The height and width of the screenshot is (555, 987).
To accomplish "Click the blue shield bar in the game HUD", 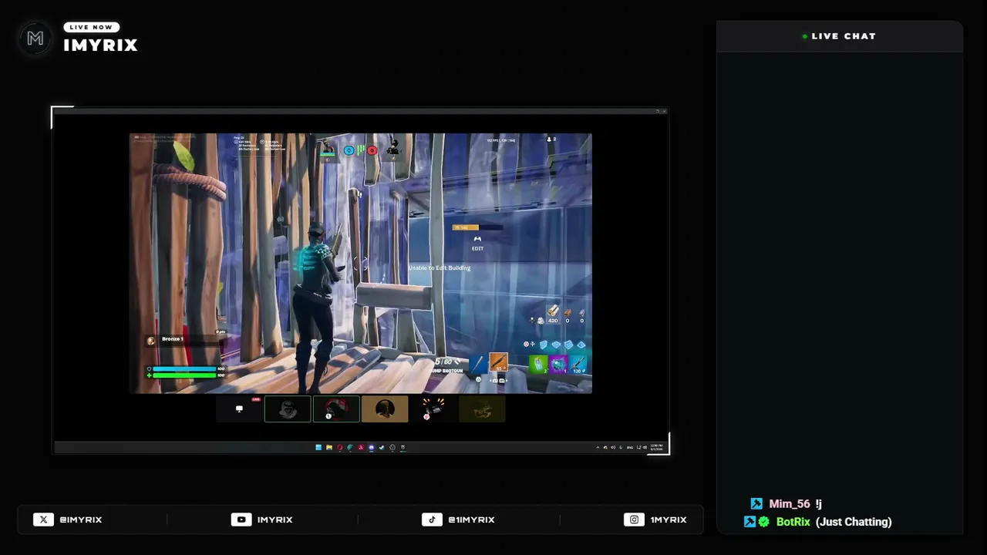I will coord(184,369).
